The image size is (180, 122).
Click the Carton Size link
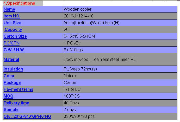15,36
